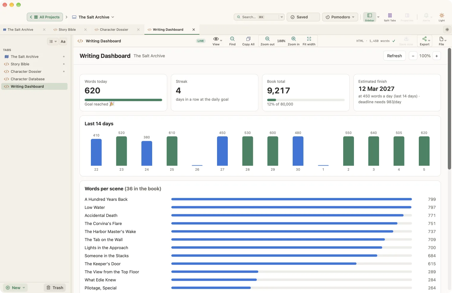The image size is (452, 293).
Task: Click the day 5 bar showing 620
Action: (424, 151)
